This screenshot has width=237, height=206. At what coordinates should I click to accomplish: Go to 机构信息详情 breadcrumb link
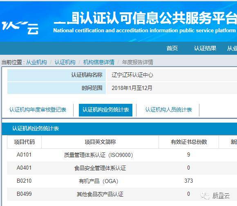click(x=99, y=62)
